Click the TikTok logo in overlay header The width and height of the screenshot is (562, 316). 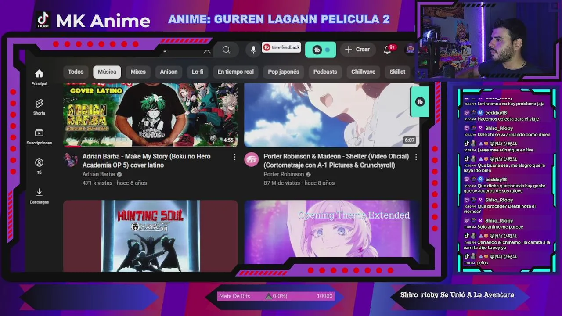click(x=43, y=20)
